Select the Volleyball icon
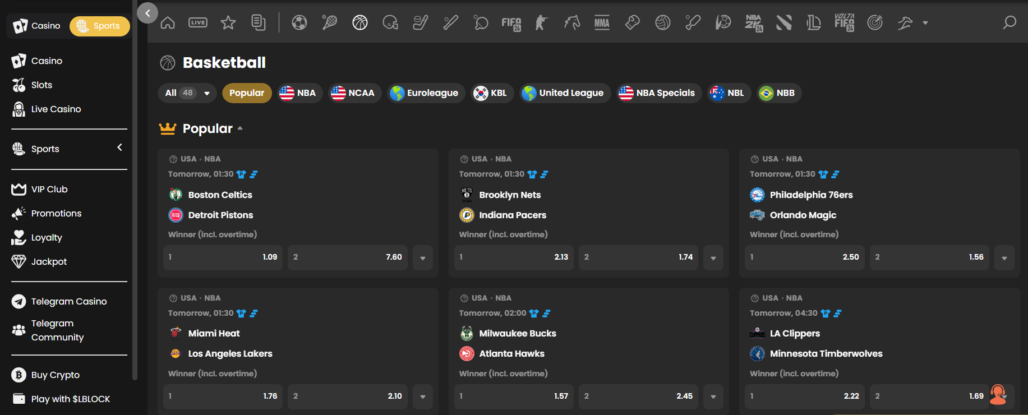1028x415 pixels. click(663, 22)
